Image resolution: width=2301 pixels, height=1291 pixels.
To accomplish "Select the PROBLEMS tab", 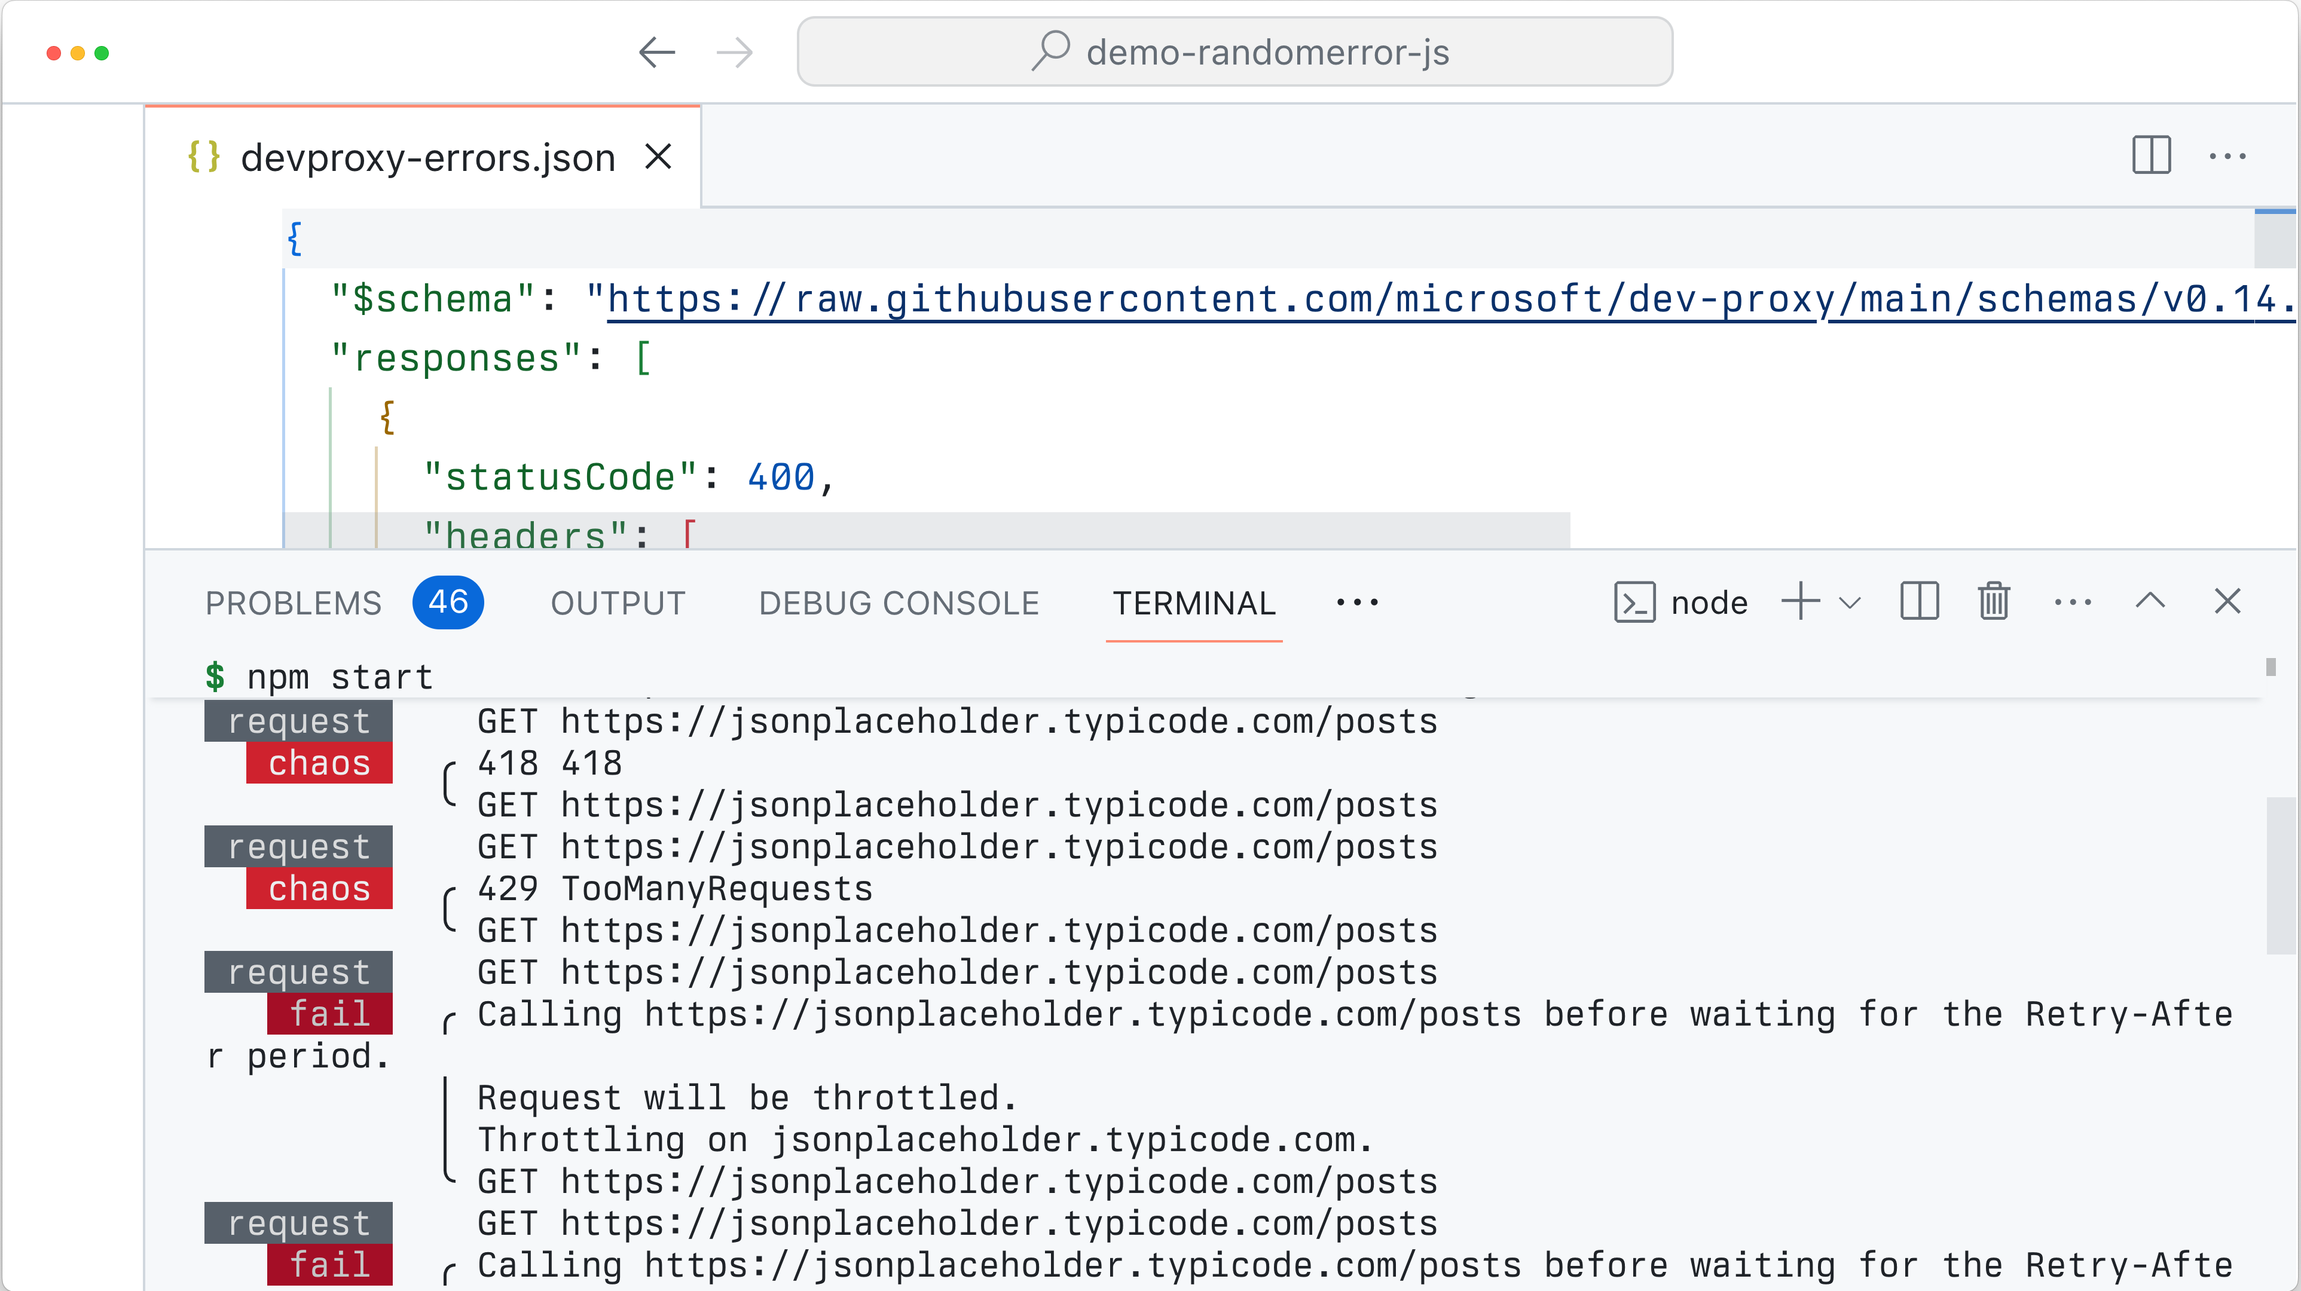I will point(292,602).
